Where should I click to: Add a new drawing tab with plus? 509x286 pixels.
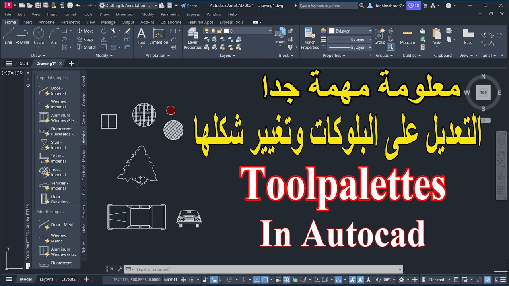(x=71, y=63)
